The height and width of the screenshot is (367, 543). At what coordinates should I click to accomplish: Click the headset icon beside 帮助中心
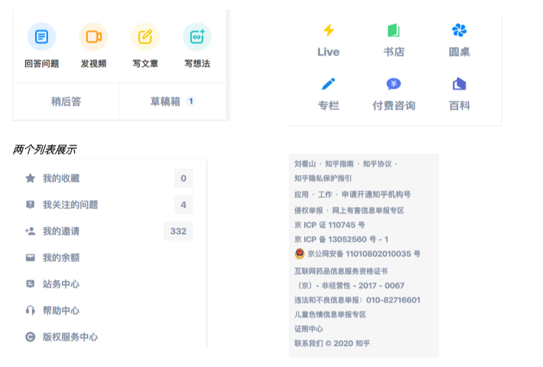click(x=31, y=310)
